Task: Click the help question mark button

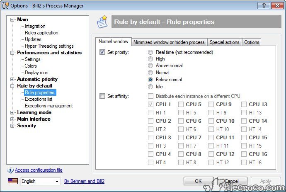Action: coord(264,6)
